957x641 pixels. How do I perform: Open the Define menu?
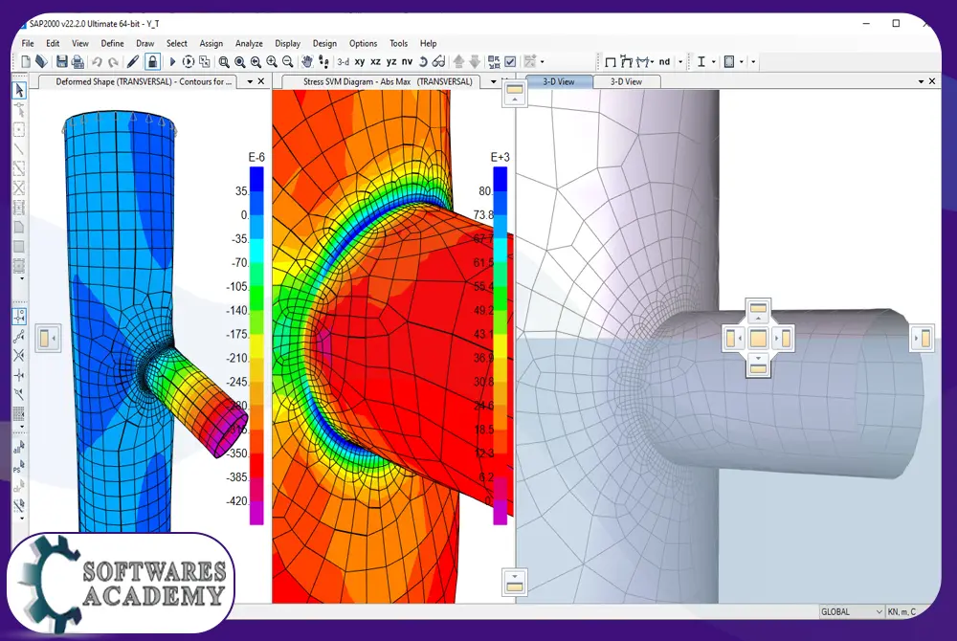coord(112,43)
